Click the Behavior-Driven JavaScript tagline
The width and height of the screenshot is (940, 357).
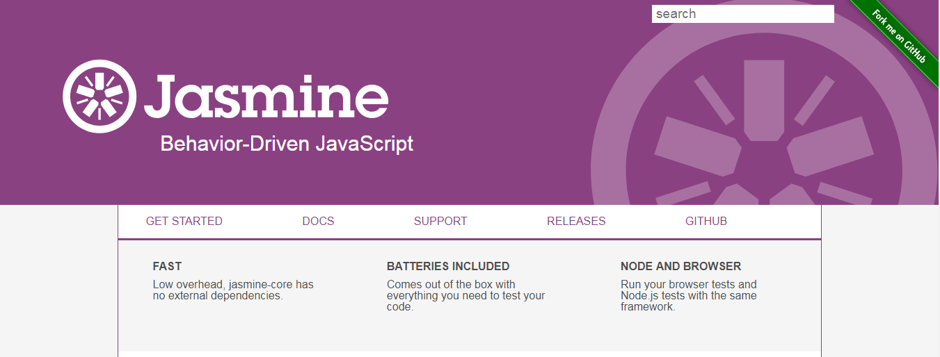click(x=287, y=144)
